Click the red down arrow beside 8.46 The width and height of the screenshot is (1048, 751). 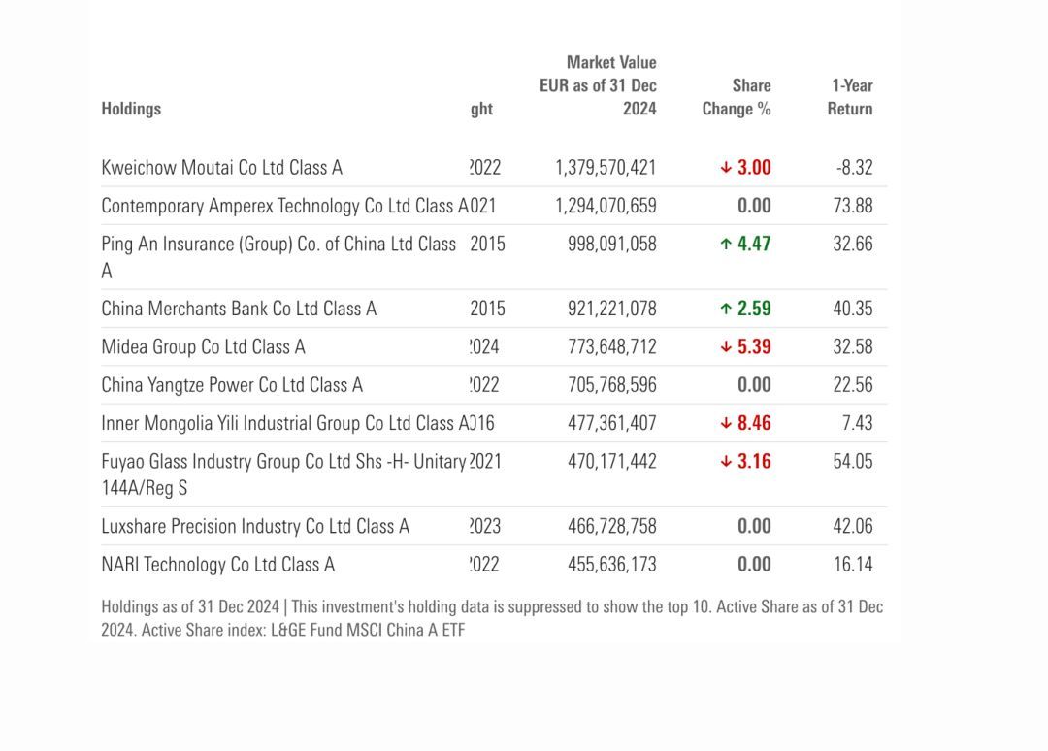pyautogui.click(x=726, y=424)
